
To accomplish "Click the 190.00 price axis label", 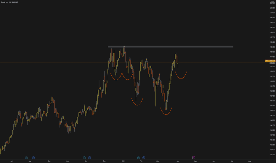I will (272, 32).
